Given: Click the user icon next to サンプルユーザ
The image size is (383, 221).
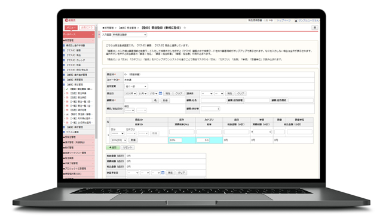Looking at the screenshot, I should point(296,21).
